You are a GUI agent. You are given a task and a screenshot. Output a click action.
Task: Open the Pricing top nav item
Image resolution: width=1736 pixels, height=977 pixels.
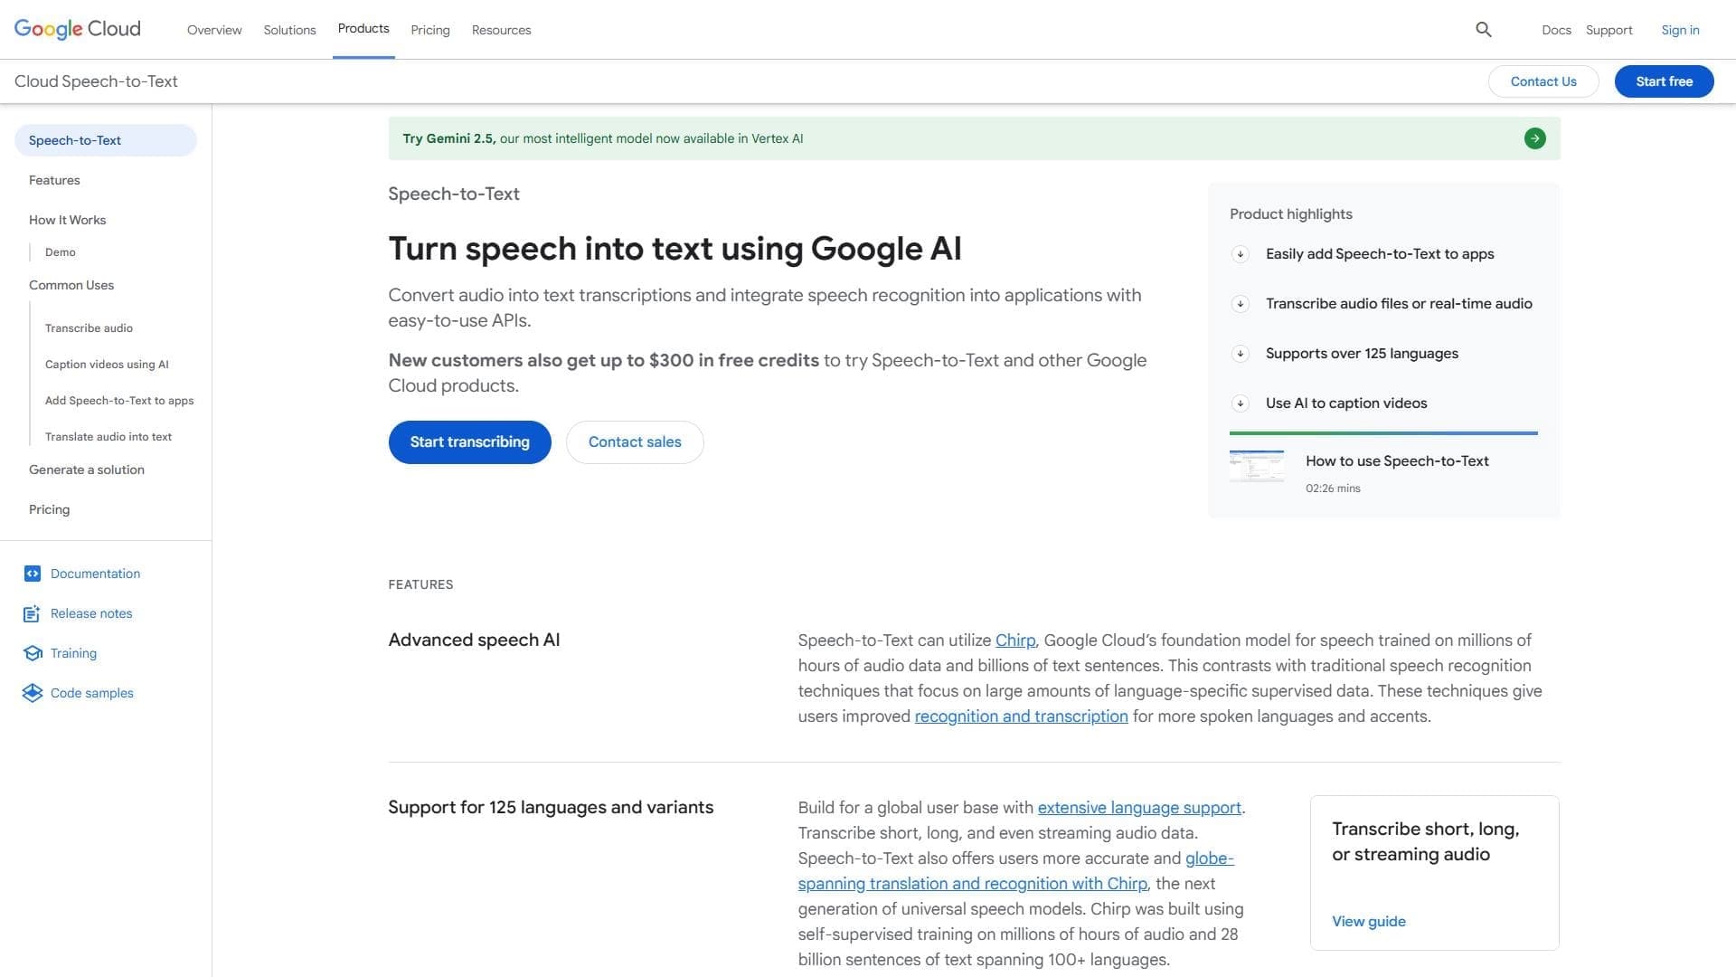pyautogui.click(x=430, y=30)
